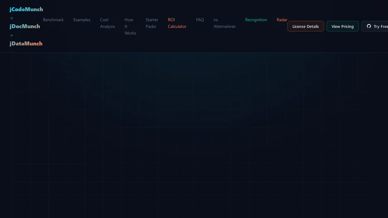Click the empty dark grid page background
The height and width of the screenshot is (218, 388).
point(194,136)
